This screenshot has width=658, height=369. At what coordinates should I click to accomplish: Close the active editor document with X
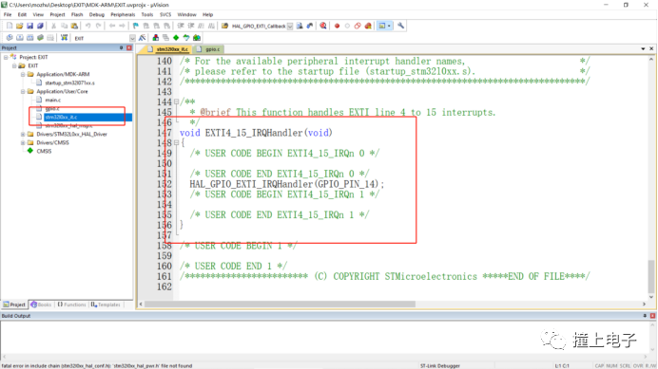click(x=651, y=49)
